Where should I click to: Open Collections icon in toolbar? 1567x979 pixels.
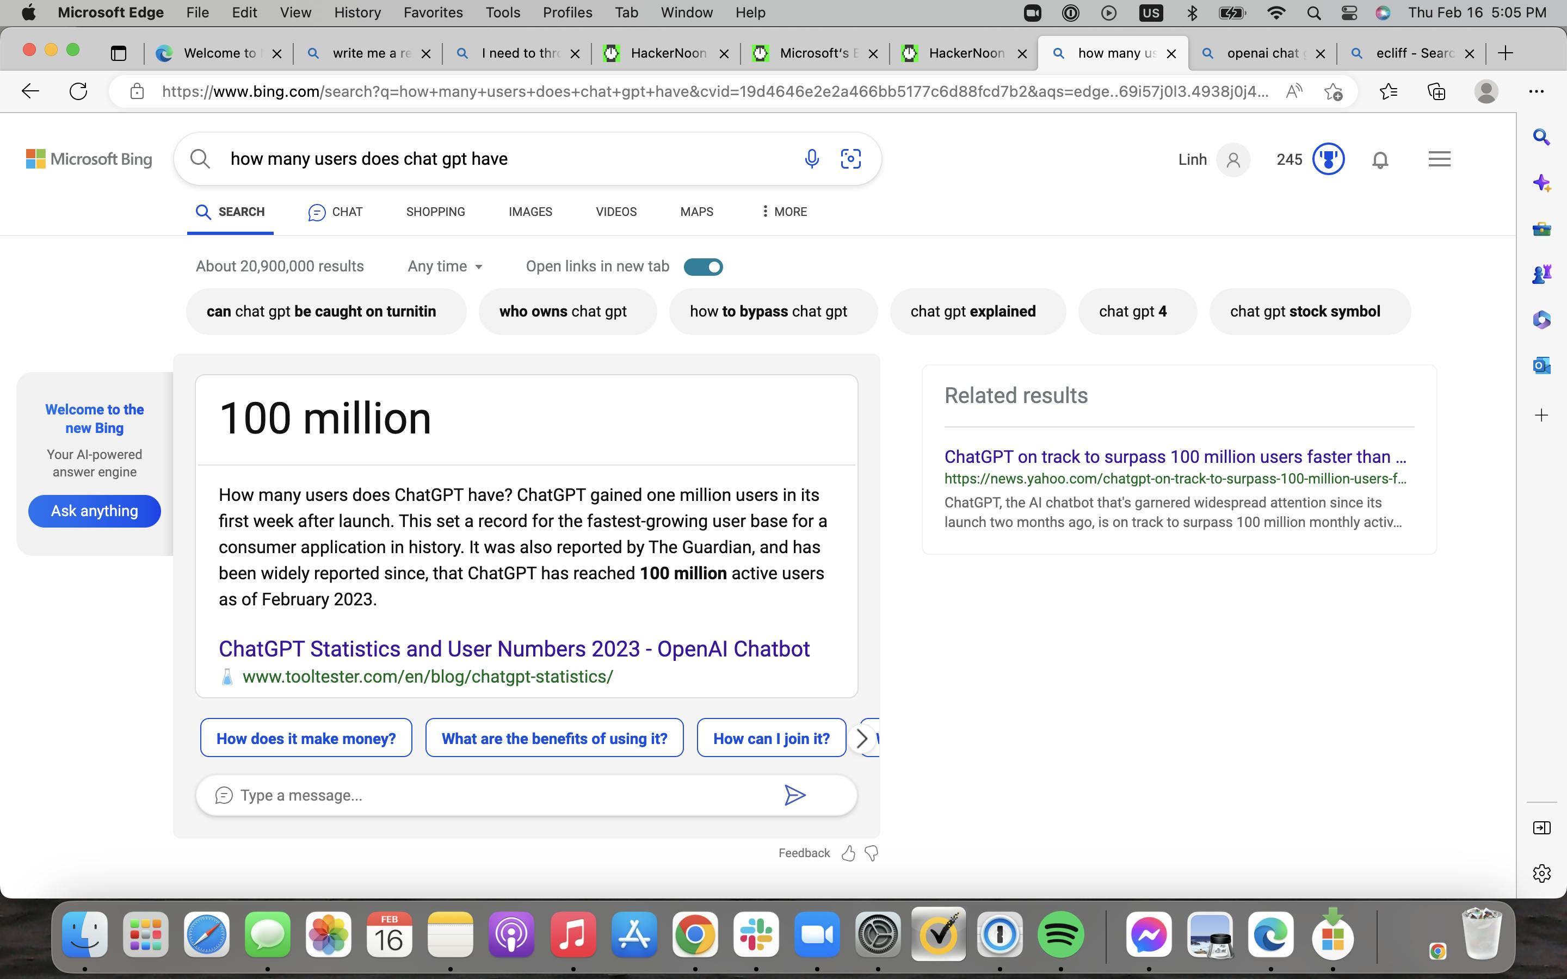coord(1436,91)
